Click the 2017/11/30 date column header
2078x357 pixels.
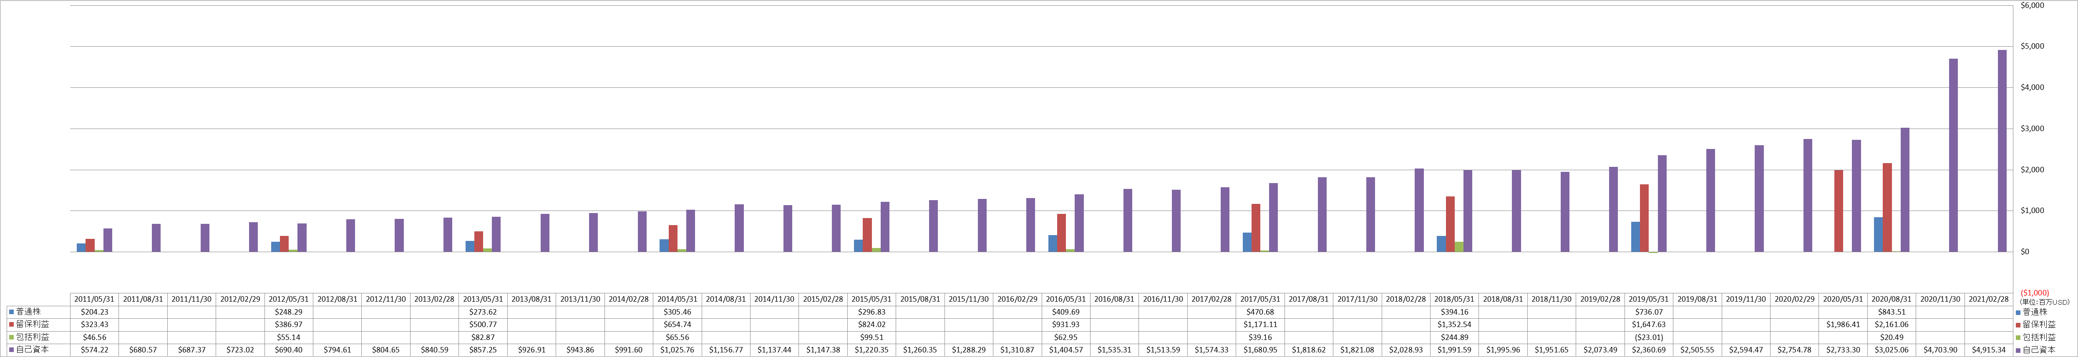pyautogui.click(x=1357, y=299)
